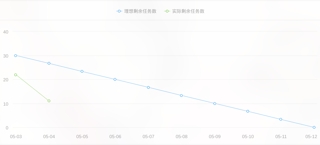Click the blue line marker for 05-07
The width and height of the screenshot is (320, 145).
tap(148, 87)
